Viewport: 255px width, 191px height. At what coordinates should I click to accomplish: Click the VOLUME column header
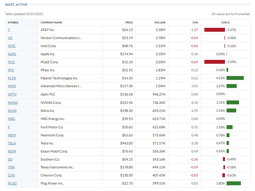tap(160, 23)
